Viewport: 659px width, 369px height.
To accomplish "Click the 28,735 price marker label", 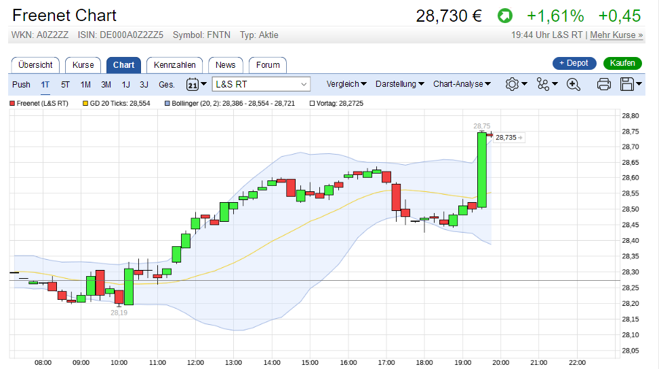I will tap(506, 138).
